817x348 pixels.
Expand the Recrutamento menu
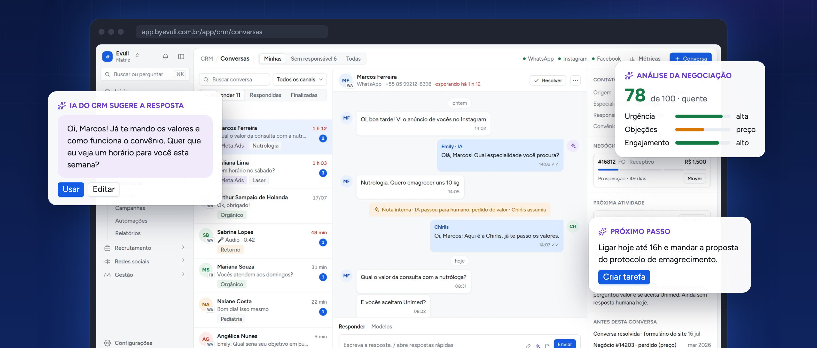(183, 247)
